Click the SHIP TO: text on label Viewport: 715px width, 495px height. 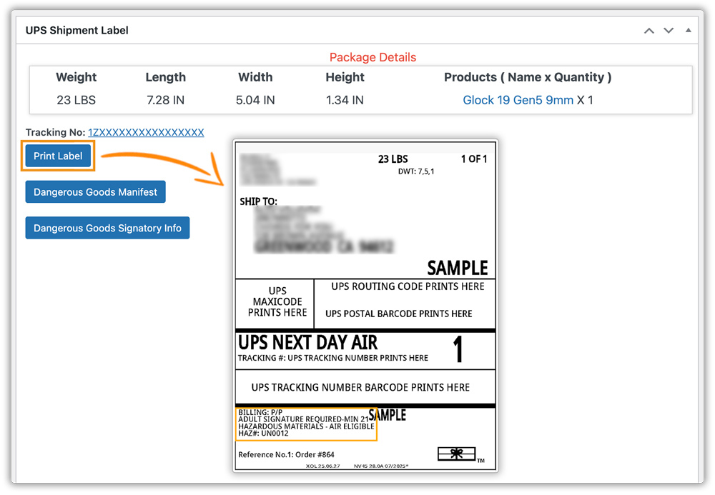click(259, 201)
